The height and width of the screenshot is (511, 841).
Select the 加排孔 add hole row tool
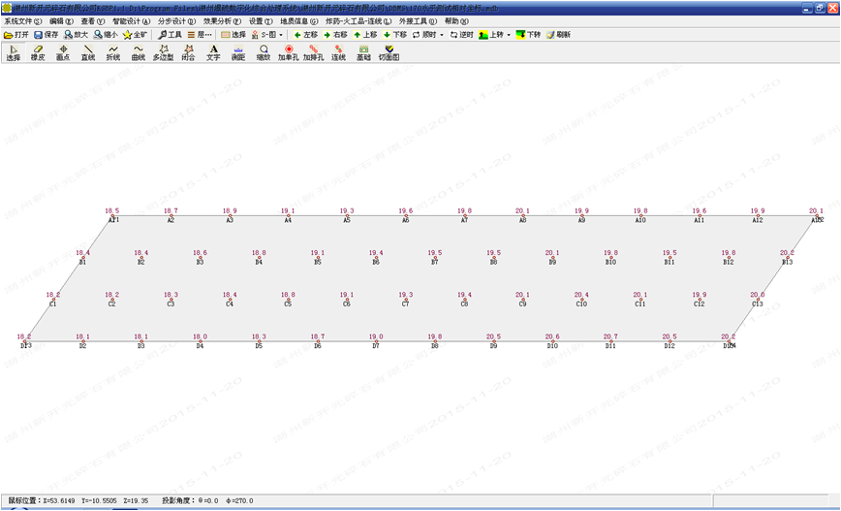(x=313, y=52)
